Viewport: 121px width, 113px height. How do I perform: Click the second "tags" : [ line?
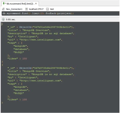click(15, 84)
